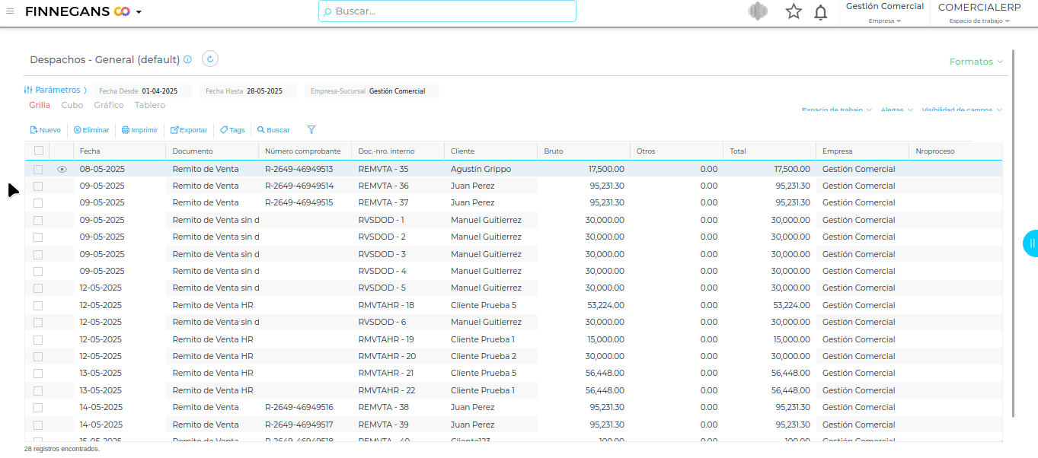Expand the Formatos dropdown

(976, 62)
